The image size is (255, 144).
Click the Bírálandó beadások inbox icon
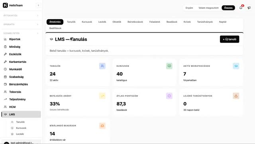click(102, 126)
